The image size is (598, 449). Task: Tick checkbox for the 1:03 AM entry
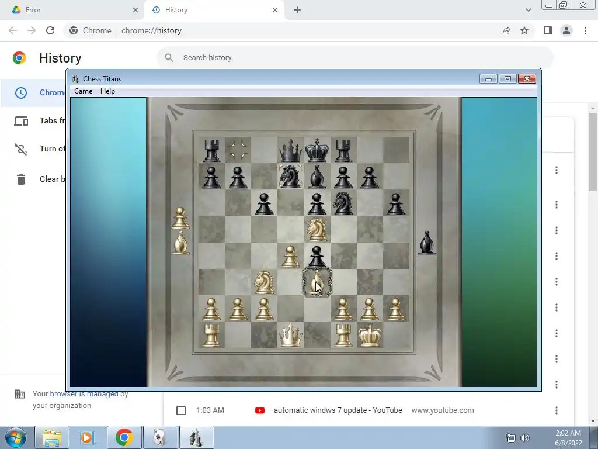pyautogui.click(x=181, y=410)
